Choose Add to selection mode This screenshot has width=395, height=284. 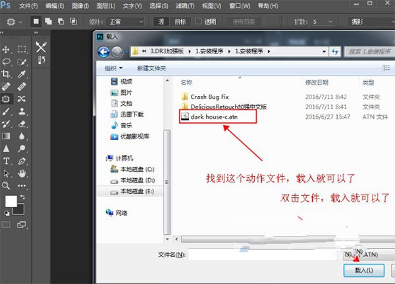pos(48,22)
